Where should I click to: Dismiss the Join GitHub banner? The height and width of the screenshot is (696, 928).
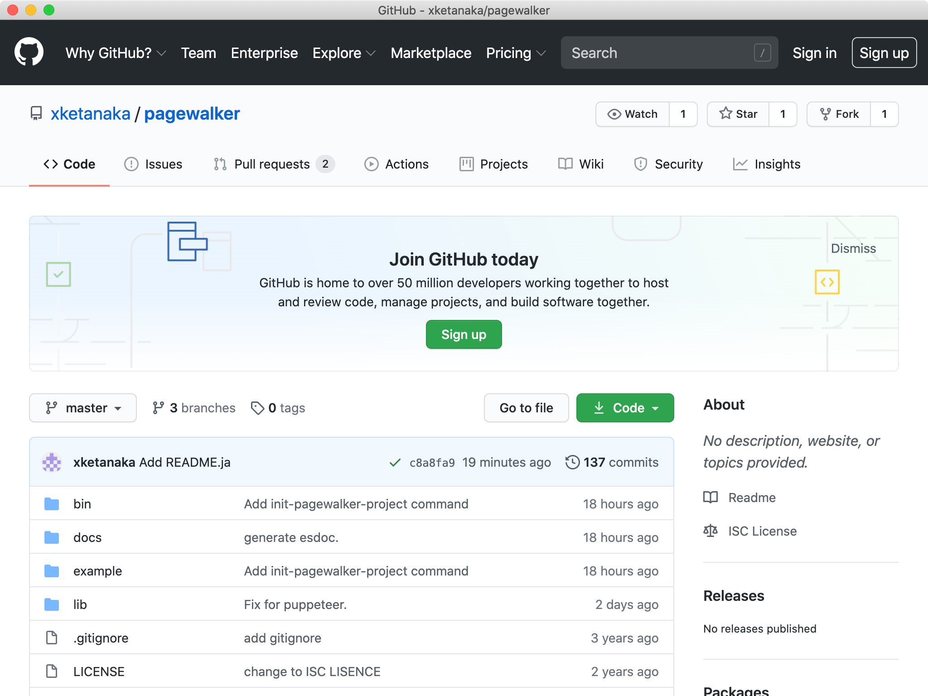pyautogui.click(x=853, y=248)
